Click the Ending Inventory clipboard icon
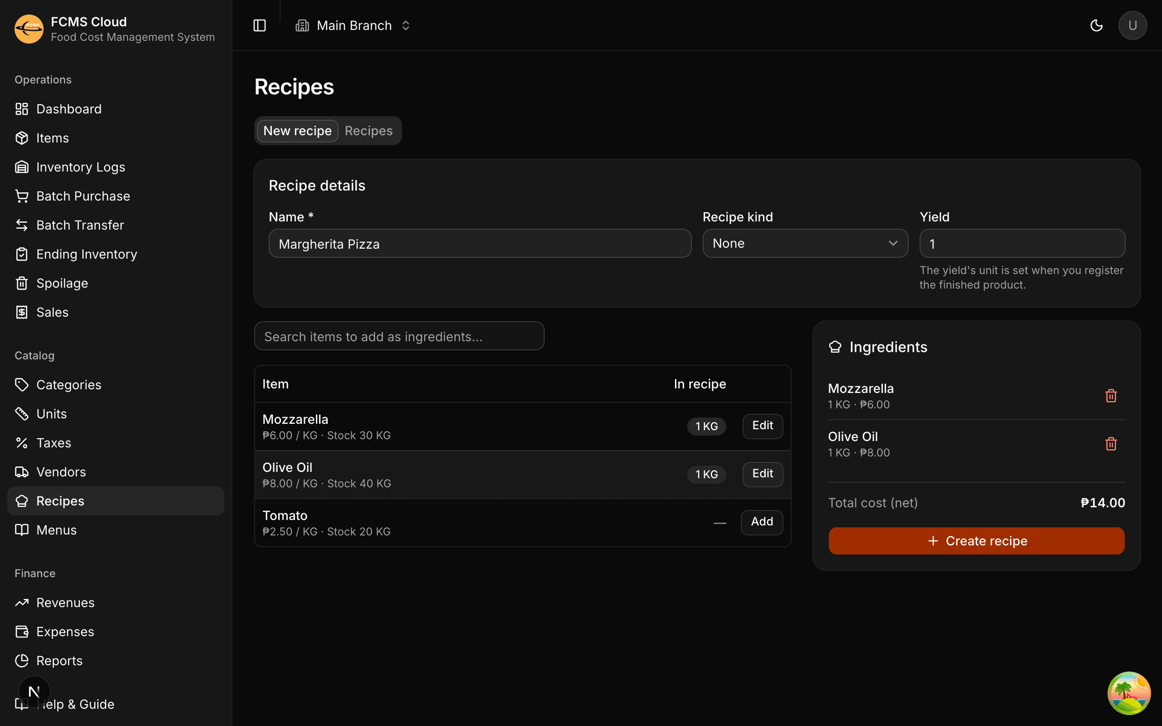 22,254
